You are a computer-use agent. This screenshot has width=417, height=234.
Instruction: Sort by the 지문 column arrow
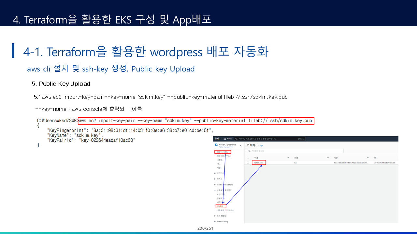click(368, 158)
